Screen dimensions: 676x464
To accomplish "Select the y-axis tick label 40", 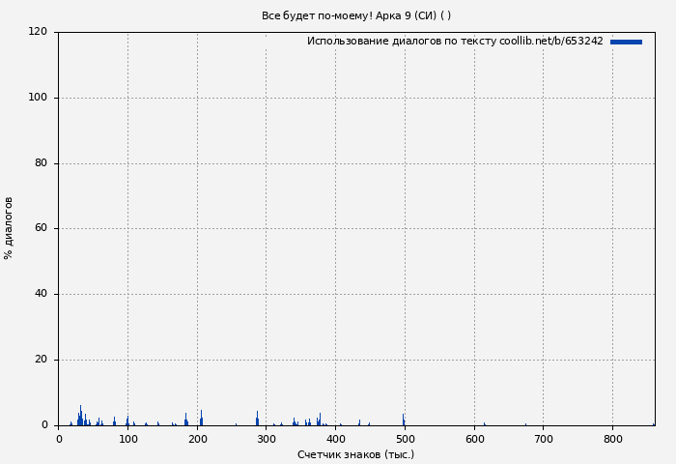I will [x=41, y=294].
